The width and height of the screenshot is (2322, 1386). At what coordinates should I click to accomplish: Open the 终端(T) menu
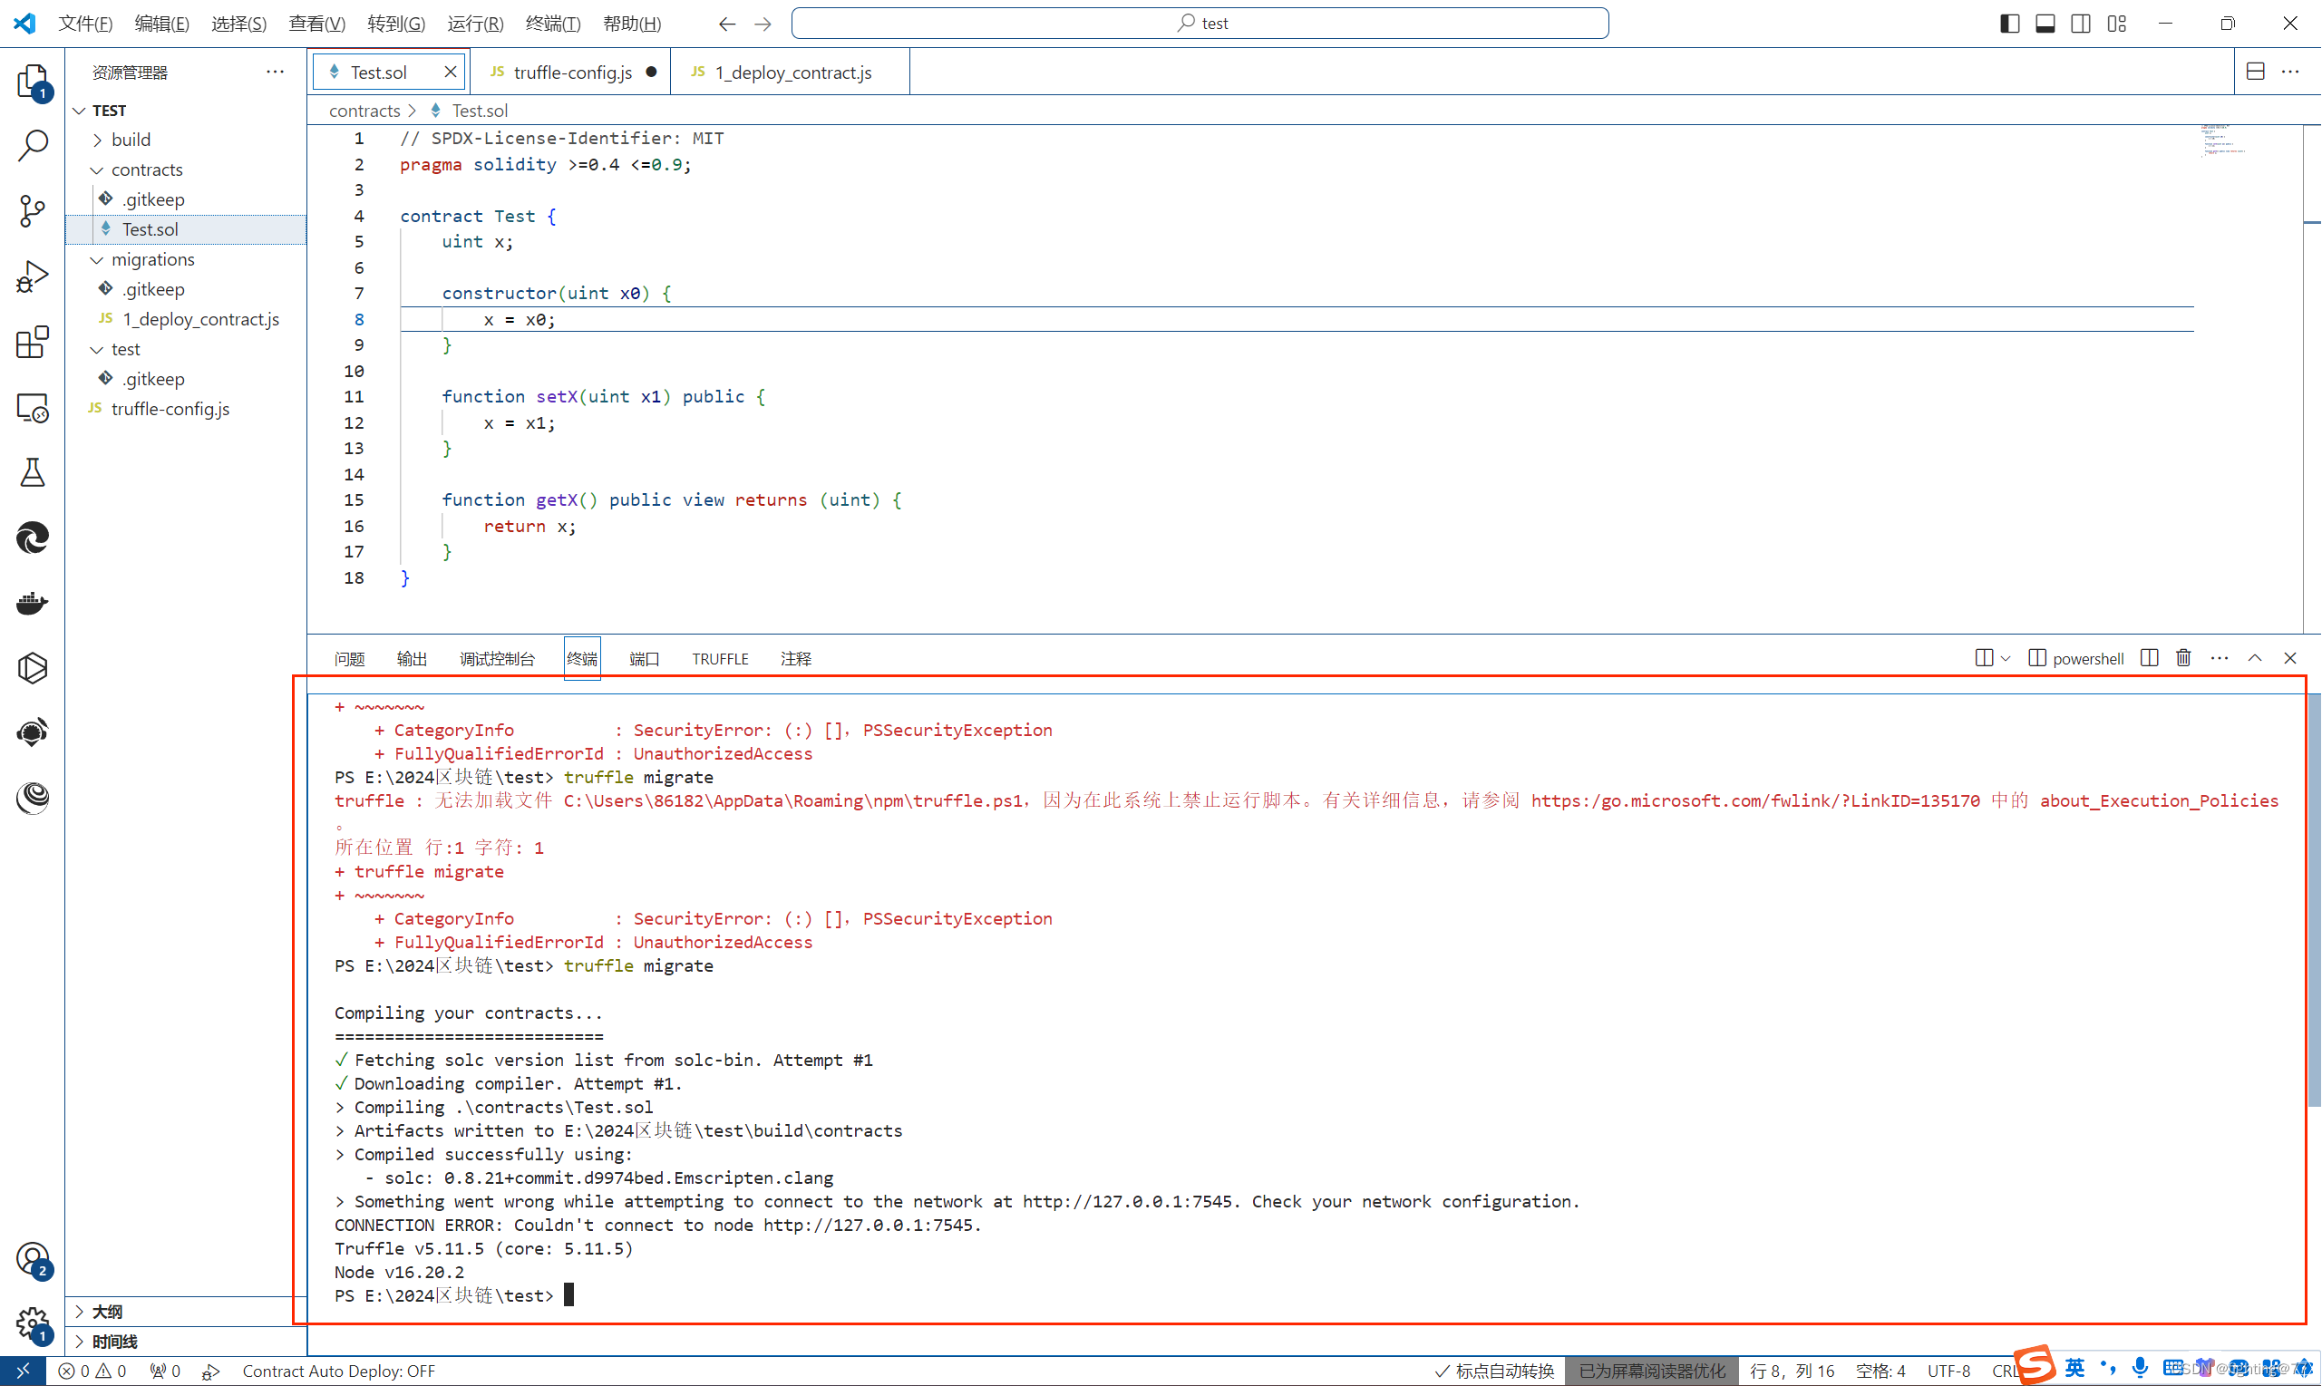coord(552,24)
